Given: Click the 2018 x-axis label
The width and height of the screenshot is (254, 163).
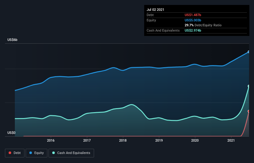Looking at the screenshot, I should 123,140.
